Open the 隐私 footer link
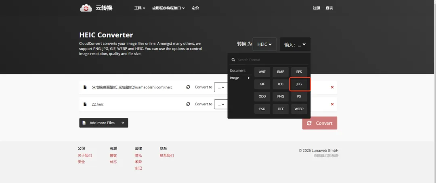The image size is (436, 183). click(x=138, y=155)
